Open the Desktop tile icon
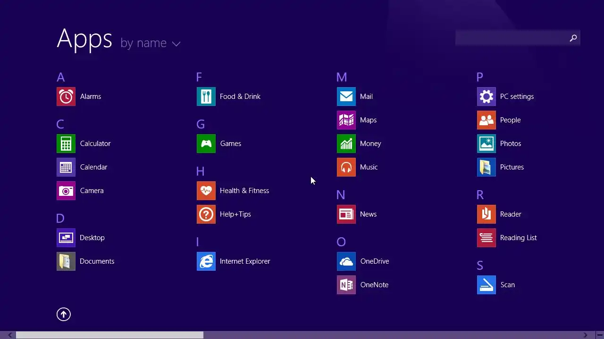 pyautogui.click(x=66, y=238)
